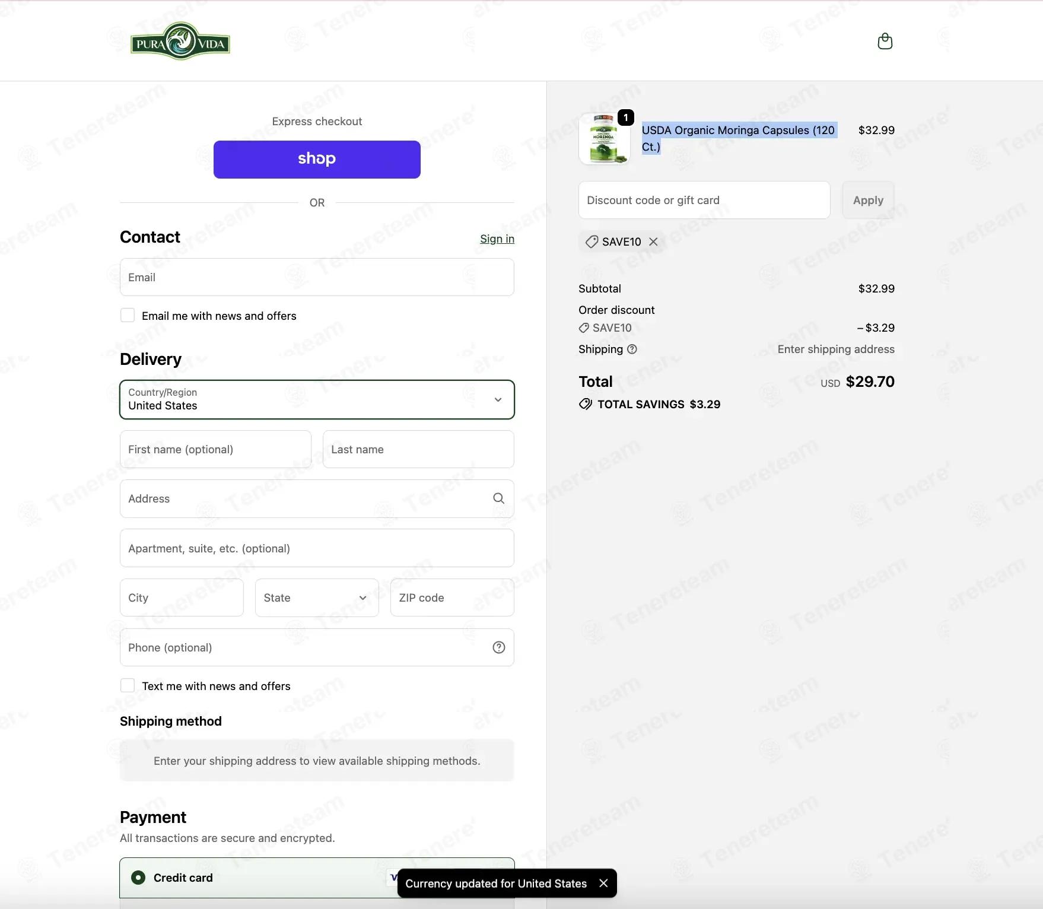Remove the SAVE10 discount code tag
The height and width of the screenshot is (909, 1043).
tap(653, 241)
